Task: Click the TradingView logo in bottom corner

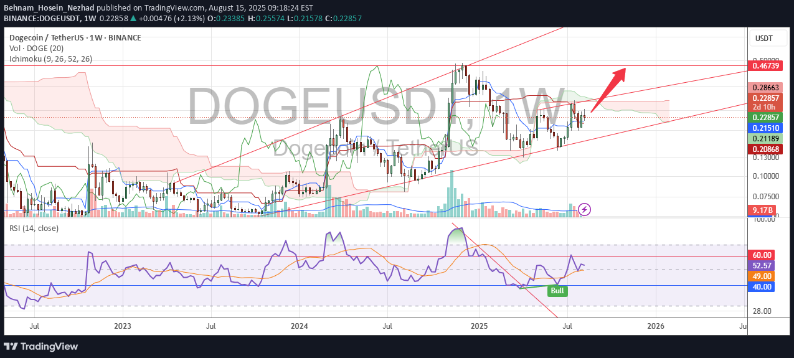Action: click(41, 346)
